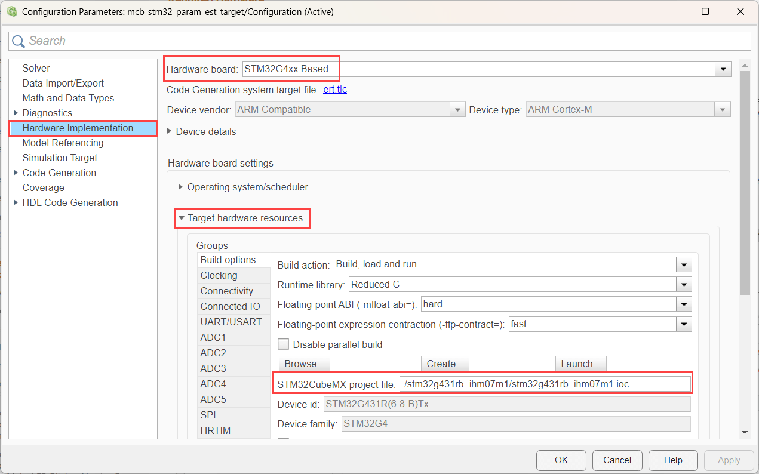
Task: Open the Hardware board dropdown
Action: coord(724,69)
